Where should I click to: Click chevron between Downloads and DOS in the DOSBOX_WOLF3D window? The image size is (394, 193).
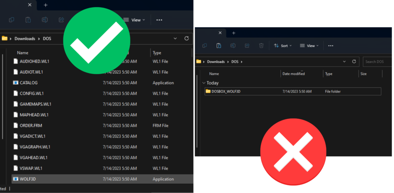click(x=228, y=62)
